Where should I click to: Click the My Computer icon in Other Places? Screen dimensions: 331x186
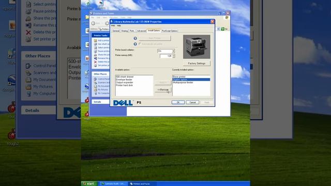[x=95, y=93]
